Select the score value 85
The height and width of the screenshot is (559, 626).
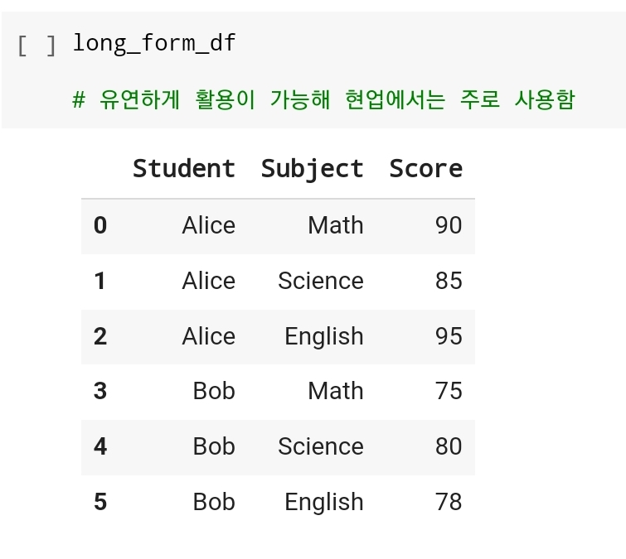[449, 281]
